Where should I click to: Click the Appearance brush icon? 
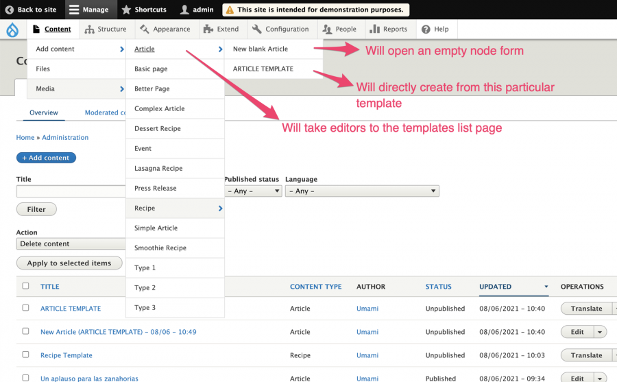point(145,29)
